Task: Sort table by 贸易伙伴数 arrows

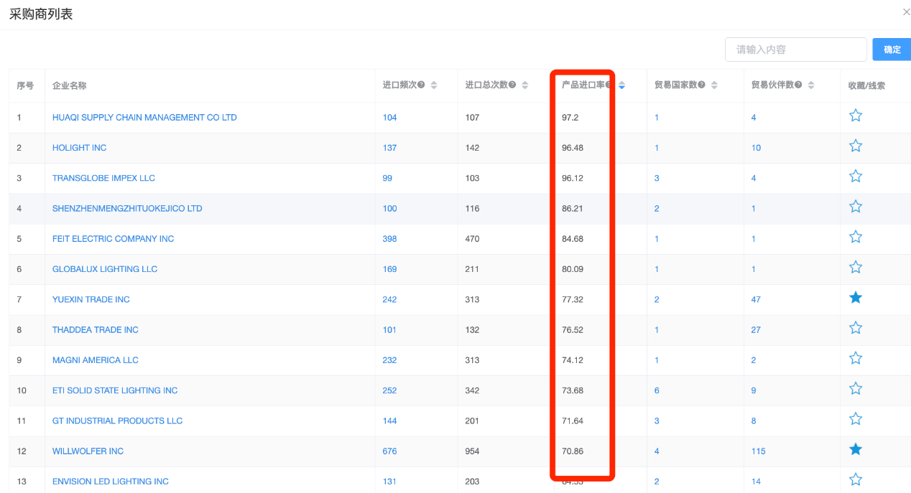Action: tap(811, 85)
